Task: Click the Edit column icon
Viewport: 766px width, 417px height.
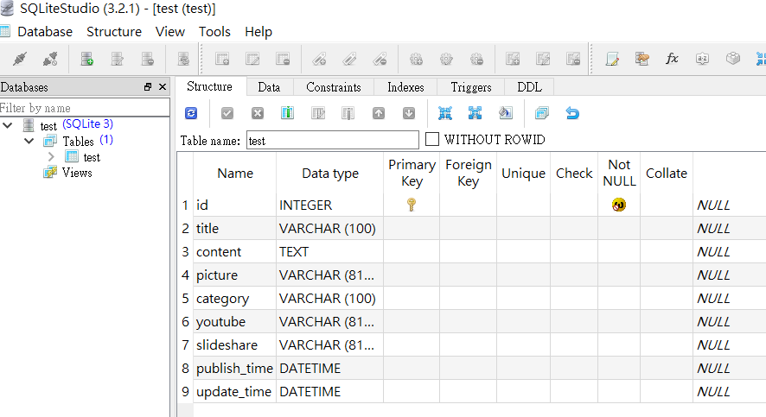Action: (x=318, y=113)
